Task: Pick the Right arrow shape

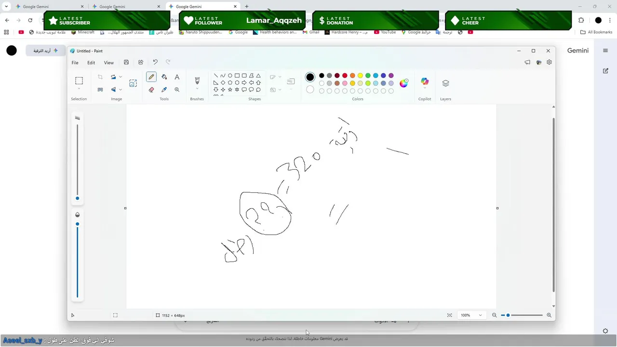Action: pyautogui.click(x=244, y=82)
